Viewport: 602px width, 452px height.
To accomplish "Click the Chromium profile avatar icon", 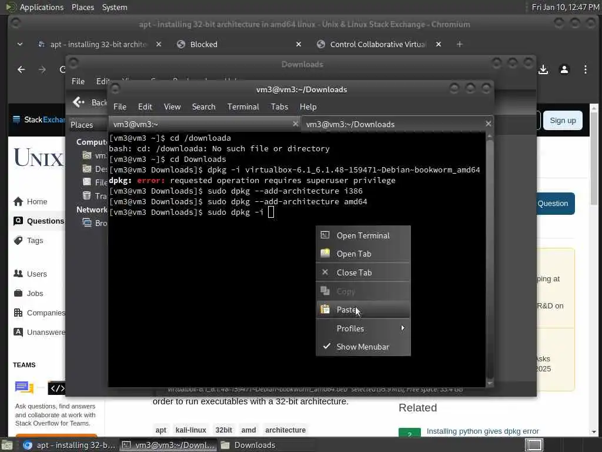I will click(564, 69).
